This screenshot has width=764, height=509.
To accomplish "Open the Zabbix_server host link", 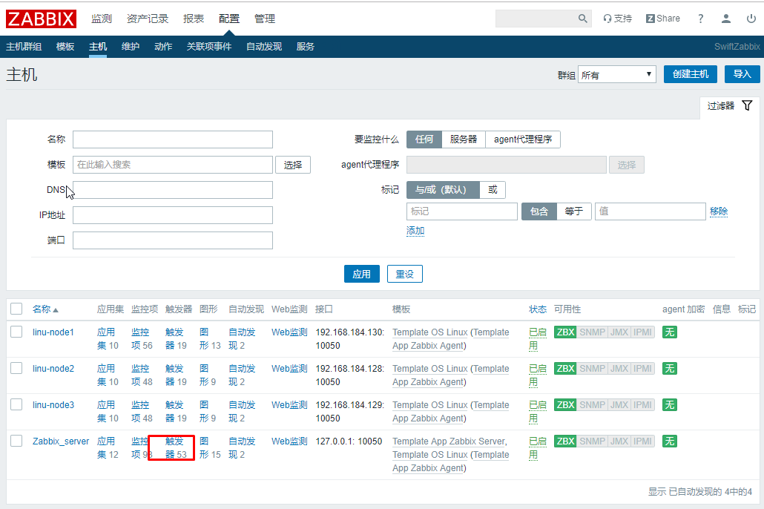I will [61, 441].
